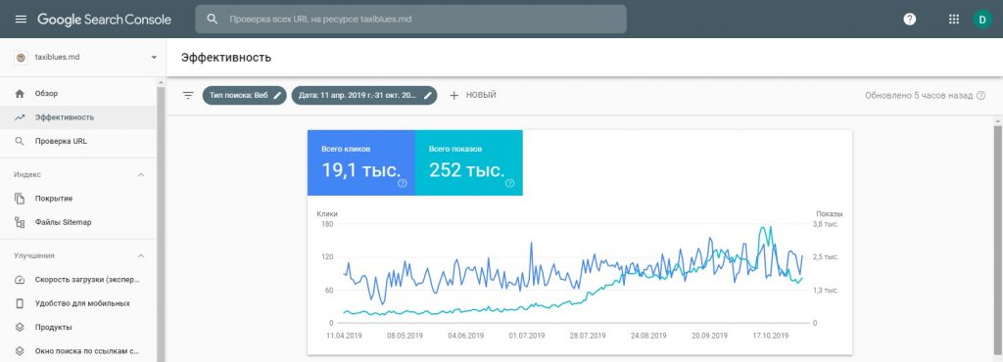Open the taxiblues.md property selector dropdown
Image resolution: width=1003 pixels, height=362 pixels.
pyautogui.click(x=154, y=58)
